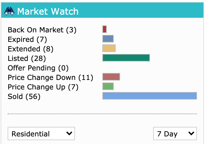The width and height of the screenshot is (204, 144).
Task: View Expired (7) listings
Action: pyautogui.click(x=27, y=39)
